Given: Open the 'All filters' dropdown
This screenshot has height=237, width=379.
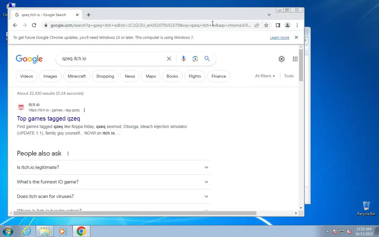Looking at the screenshot, I should (265, 76).
